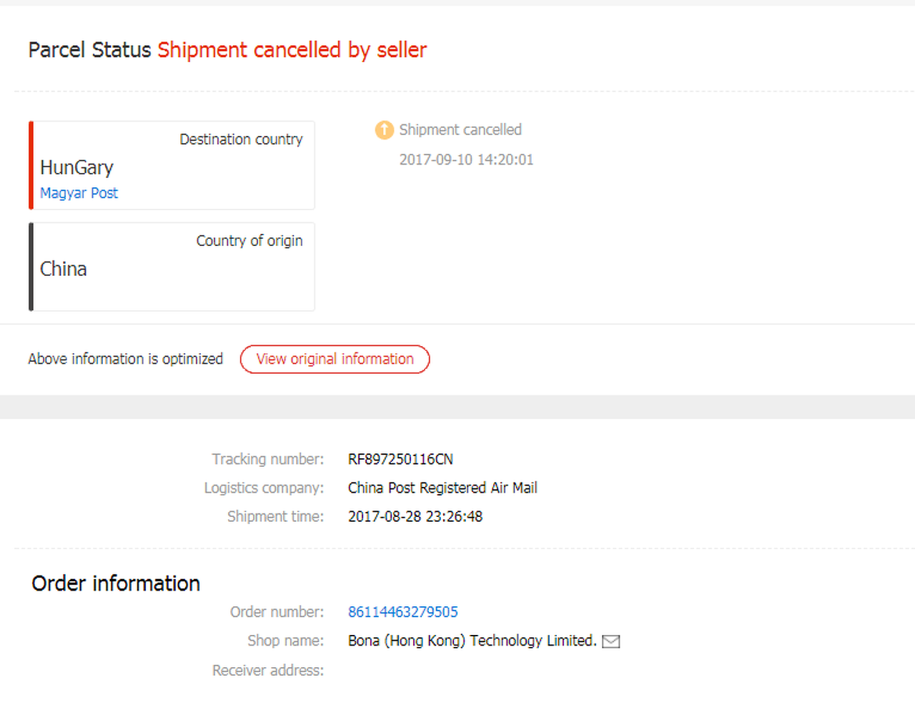Open order number 86114463279505 link
This screenshot has width=915, height=715.
point(402,612)
